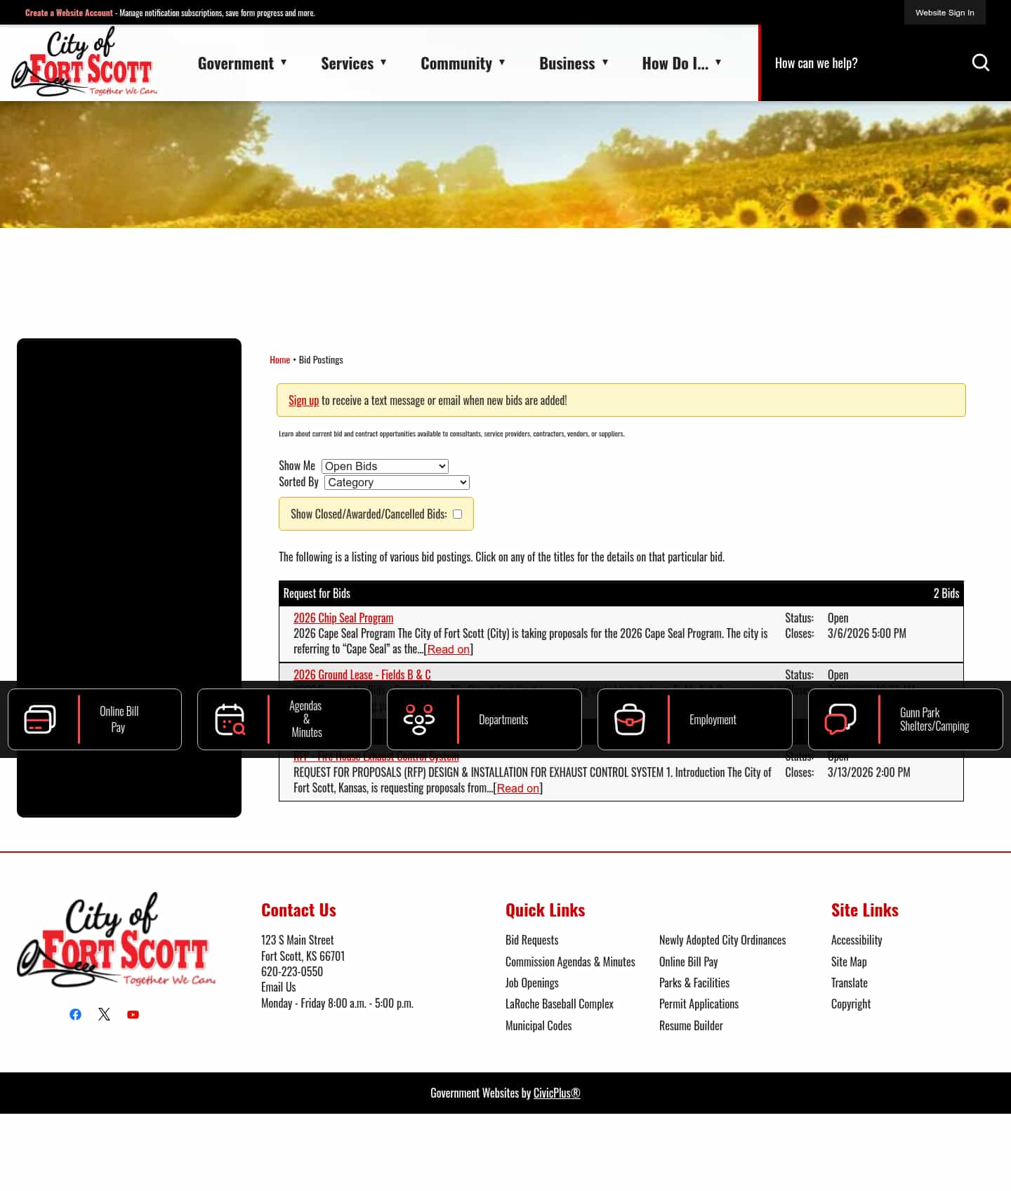This screenshot has width=1011, height=1191.
Task: Expand the Government menu arrow
Action: click(284, 62)
